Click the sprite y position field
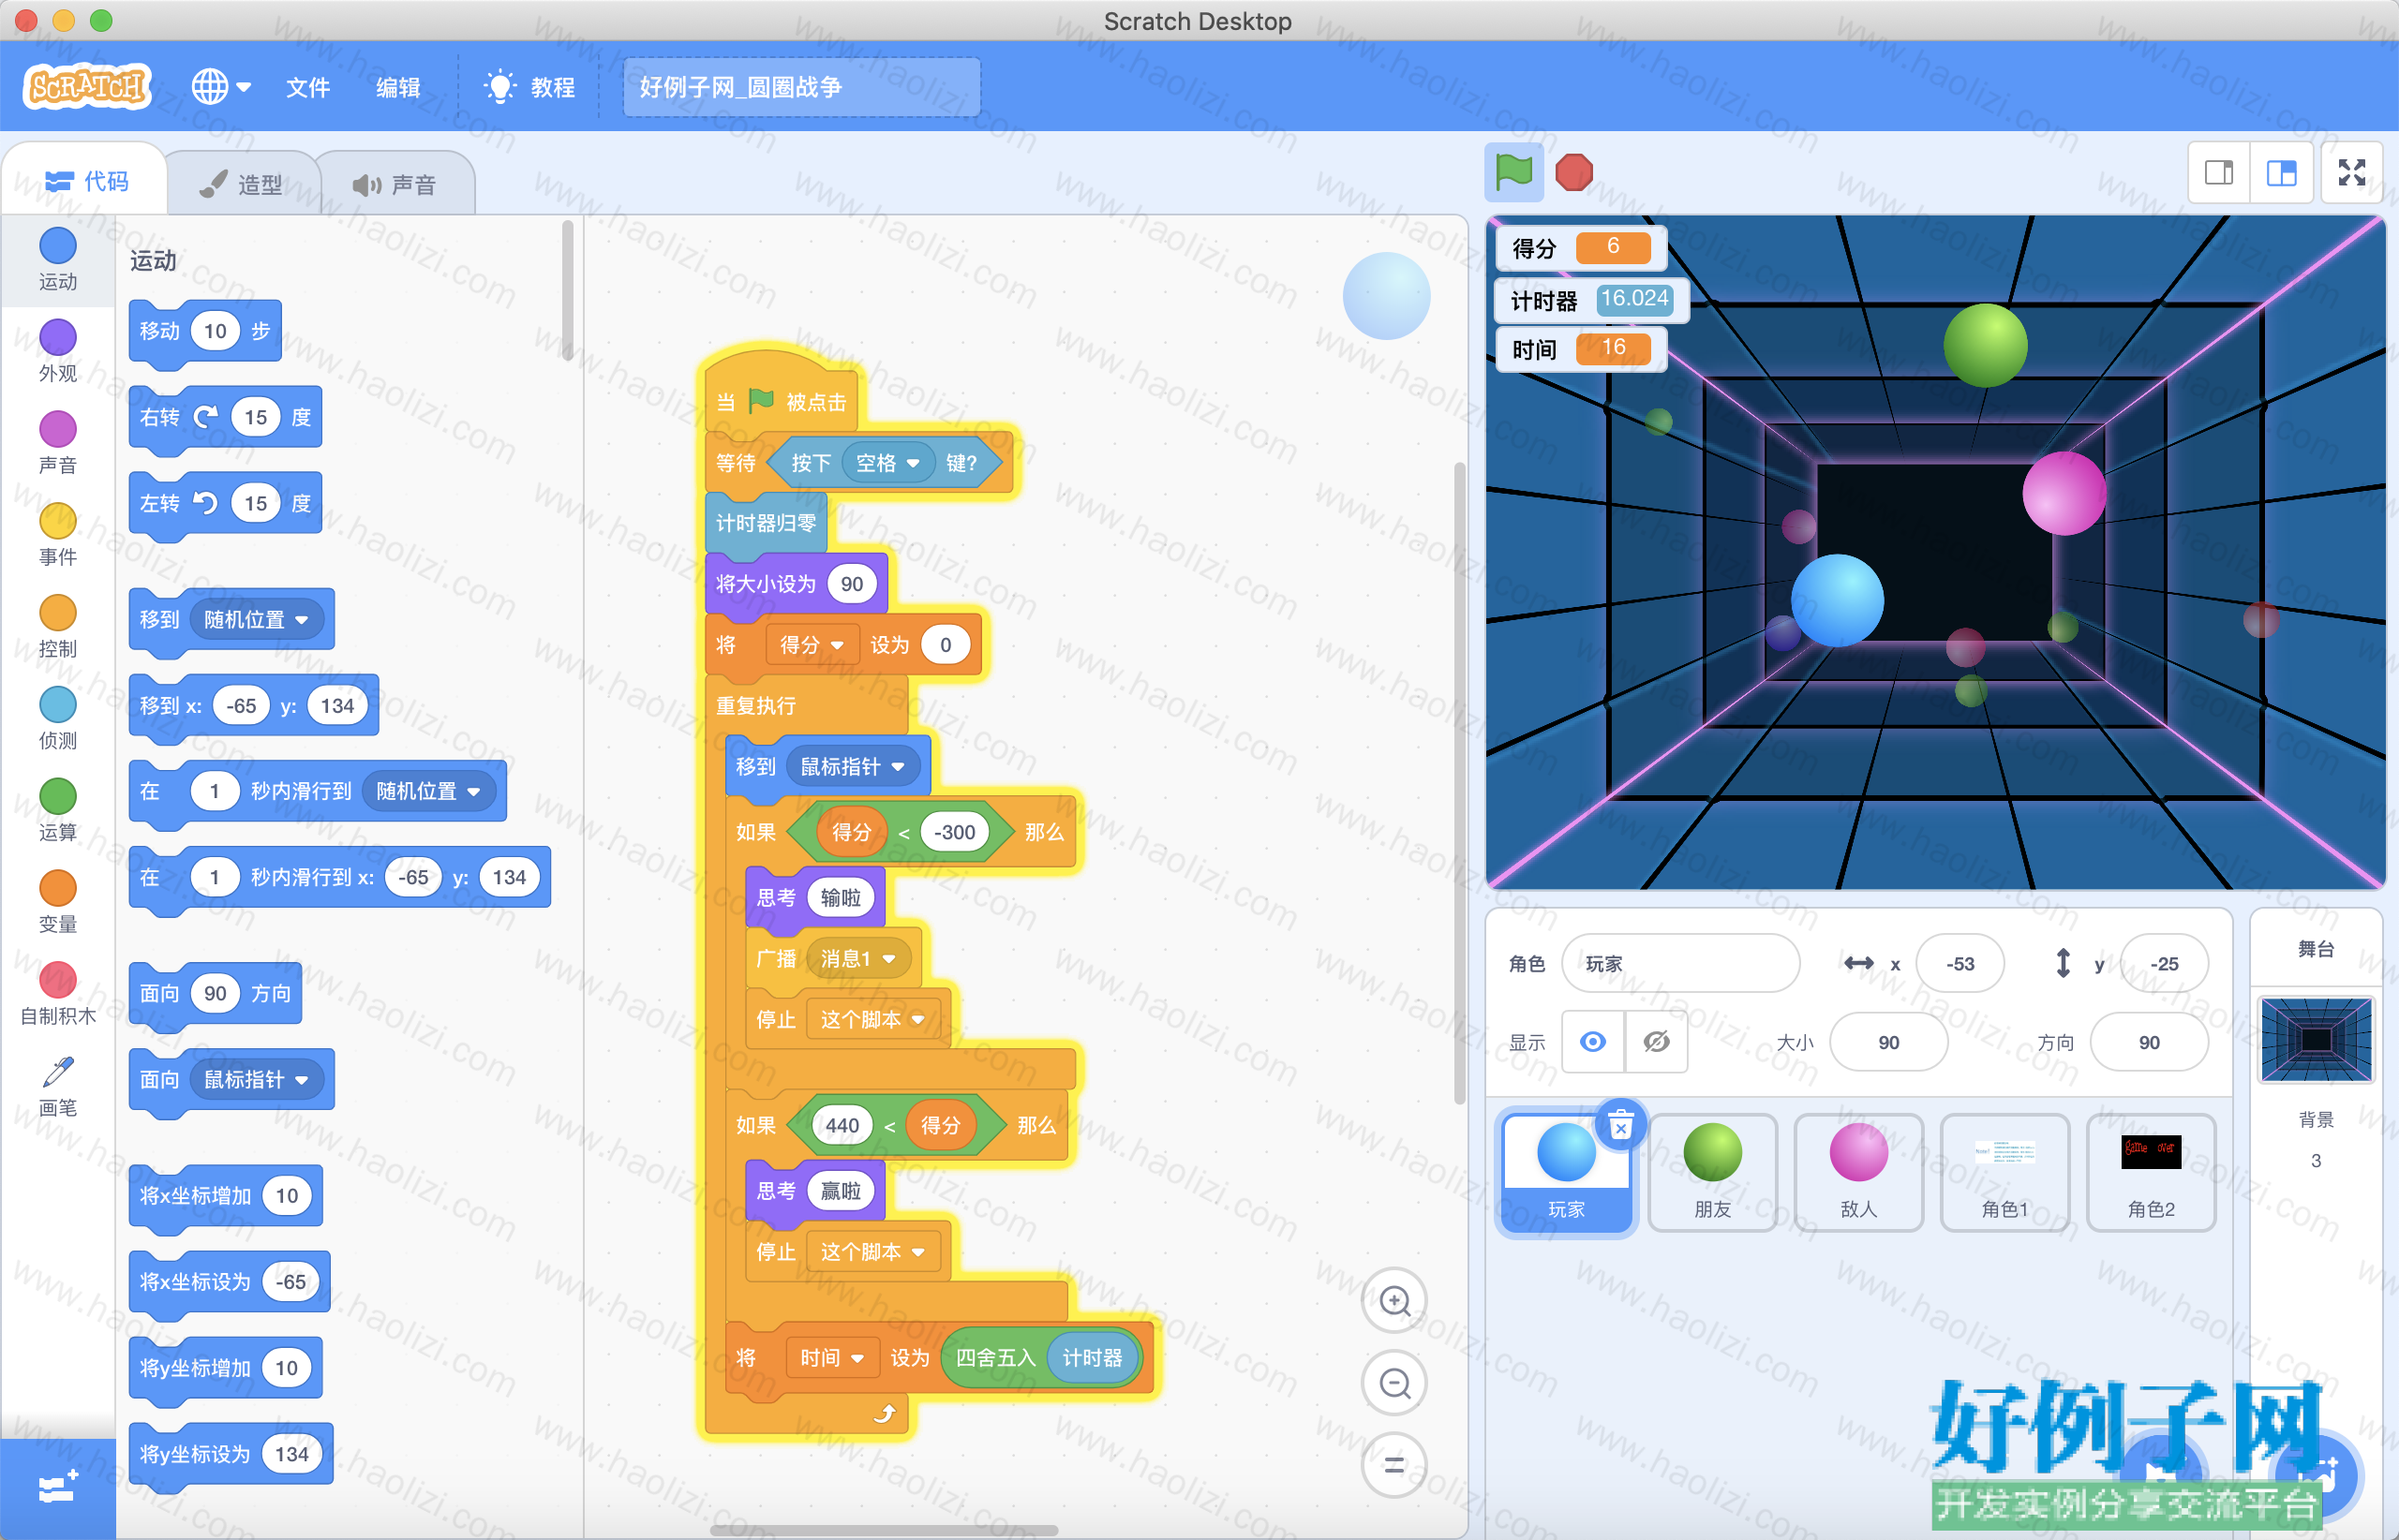The image size is (2399, 1540). (x=2164, y=963)
